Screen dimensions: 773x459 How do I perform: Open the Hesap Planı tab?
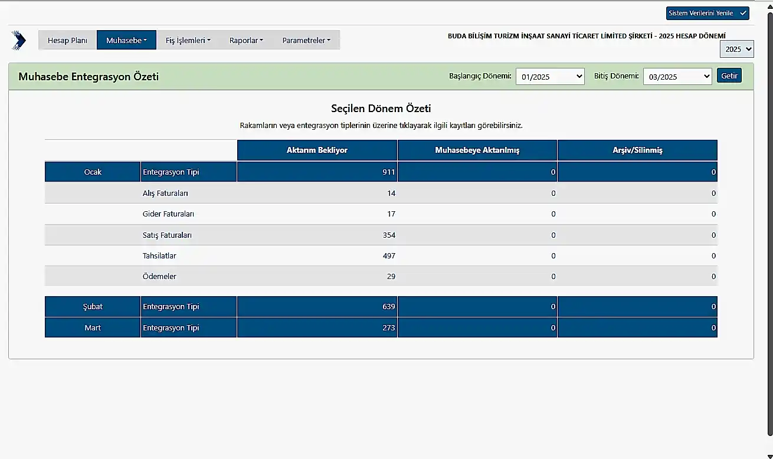[67, 40]
